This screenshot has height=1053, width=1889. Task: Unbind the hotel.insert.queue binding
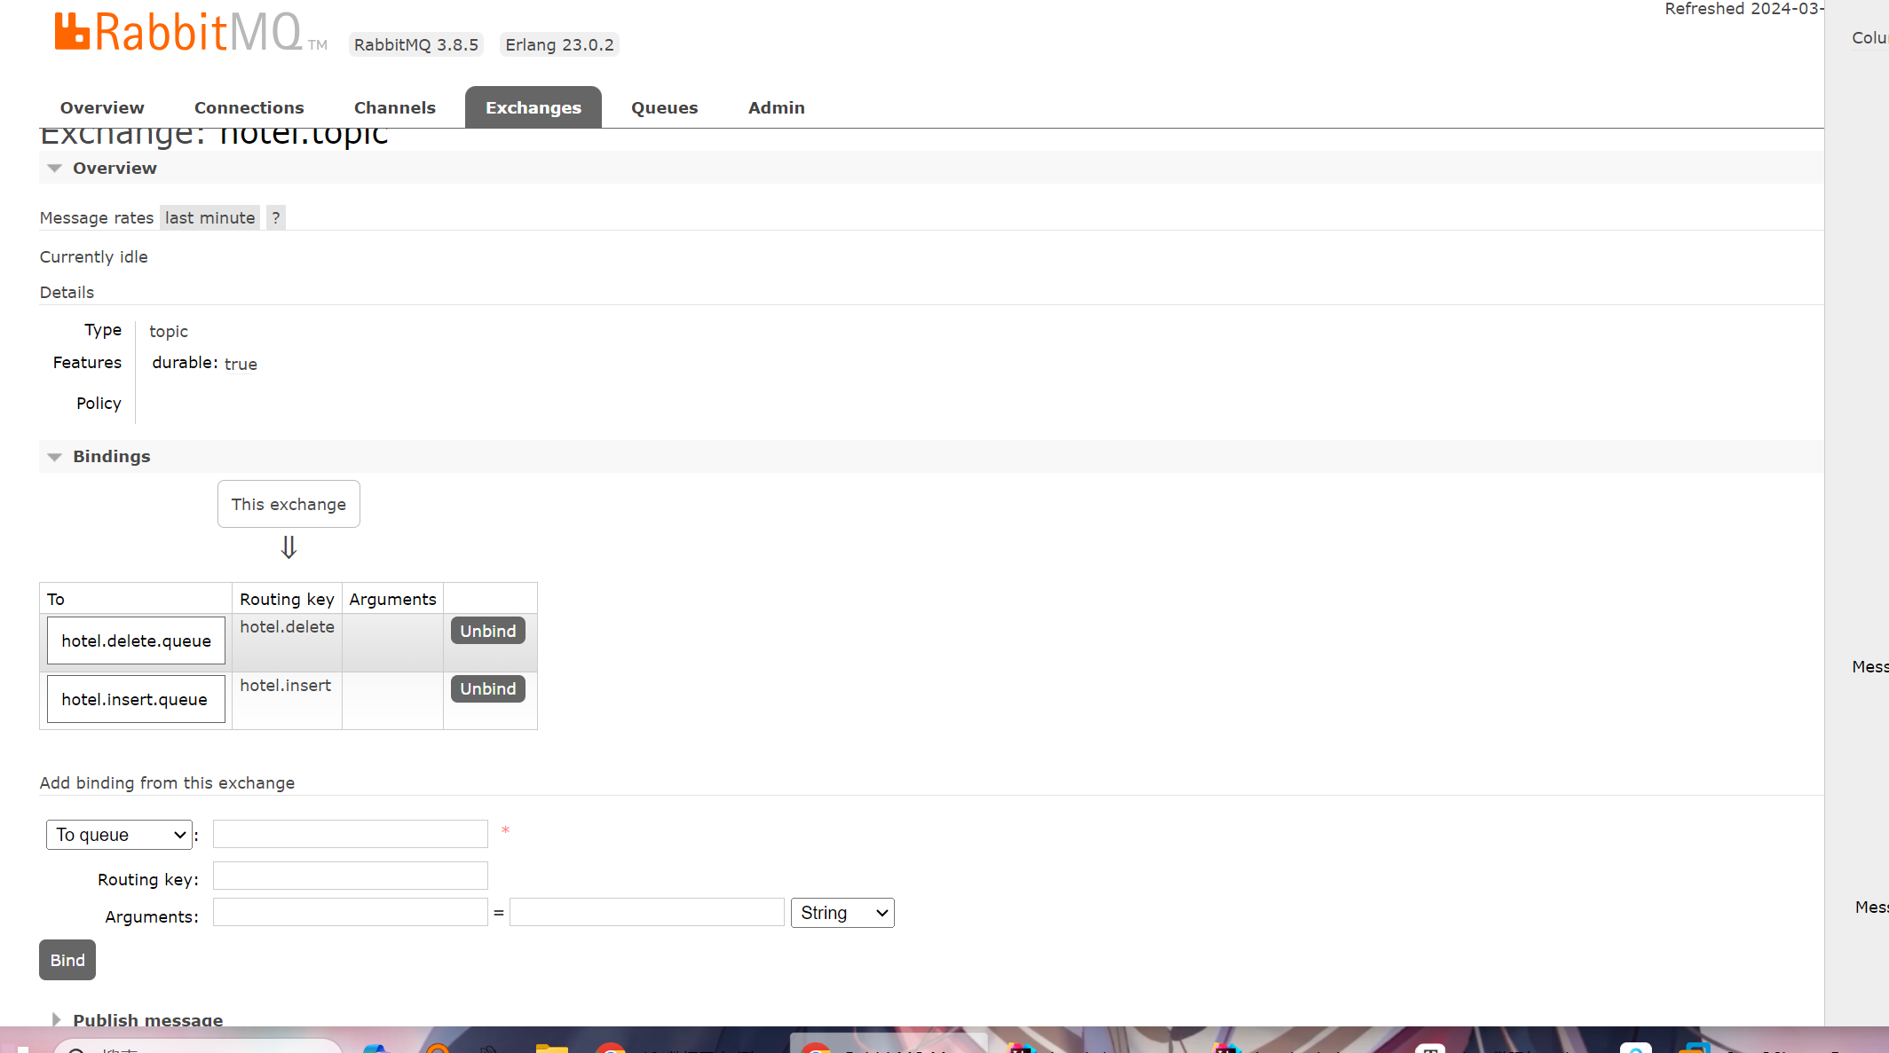coord(487,689)
